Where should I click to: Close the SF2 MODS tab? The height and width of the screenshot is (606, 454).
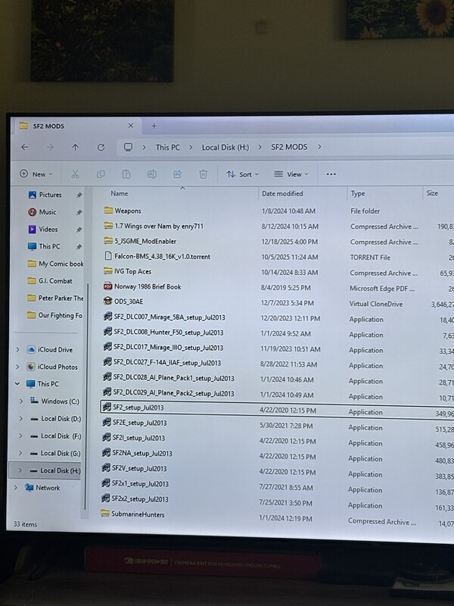(x=130, y=126)
